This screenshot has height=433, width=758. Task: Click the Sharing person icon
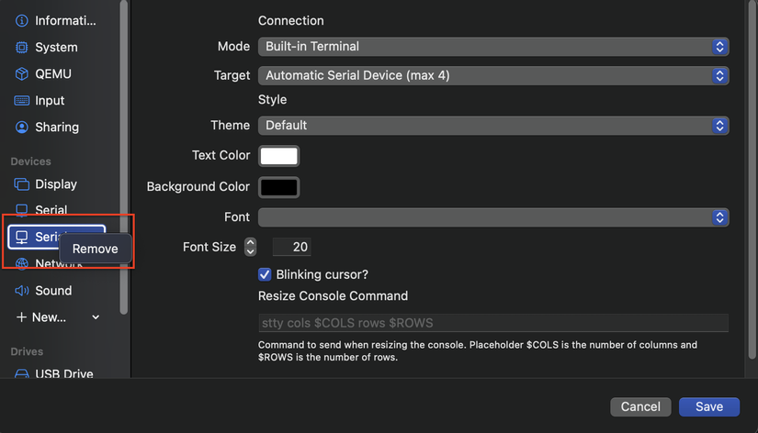(22, 127)
